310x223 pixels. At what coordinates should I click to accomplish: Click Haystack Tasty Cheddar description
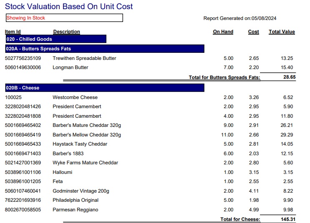click(80, 144)
